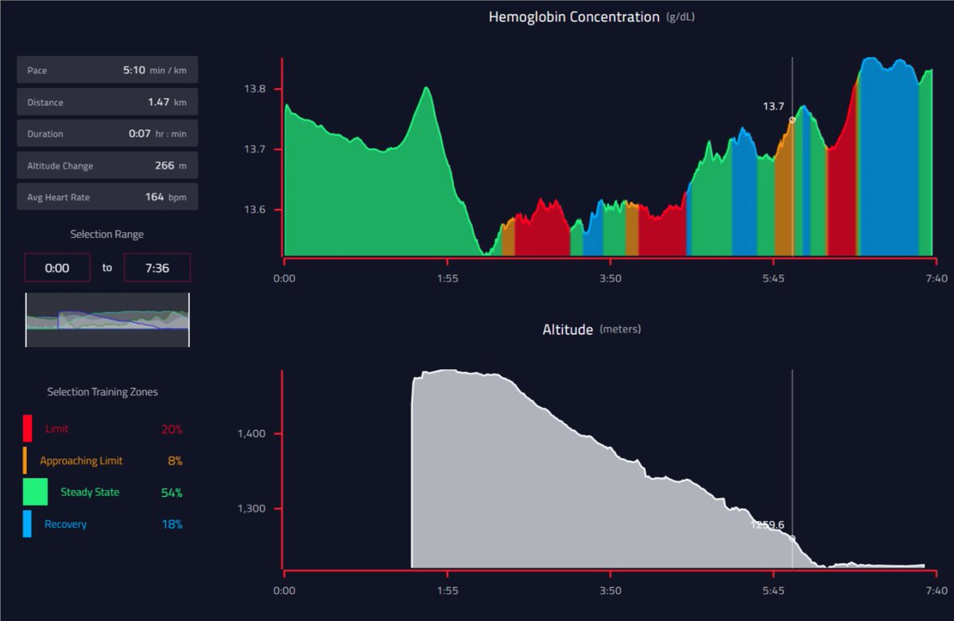Click the Distance 1.47 km row

[x=107, y=102]
